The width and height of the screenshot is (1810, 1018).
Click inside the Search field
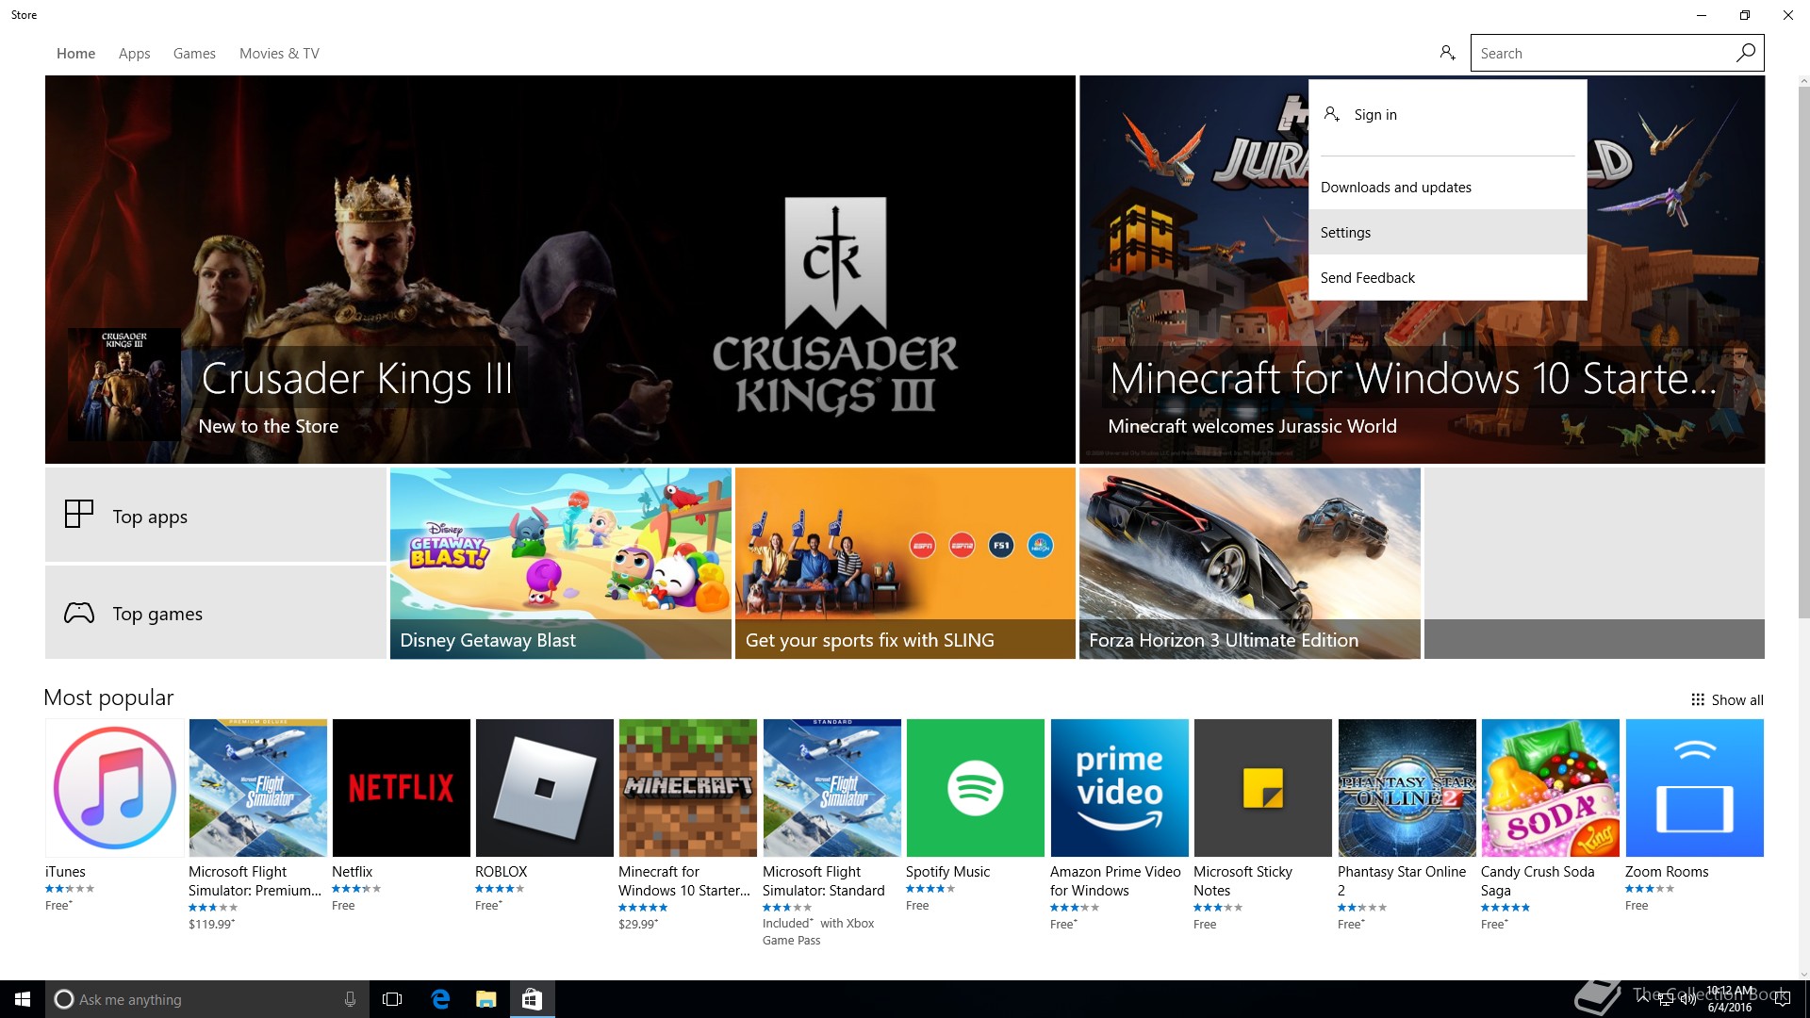[x=1603, y=53]
